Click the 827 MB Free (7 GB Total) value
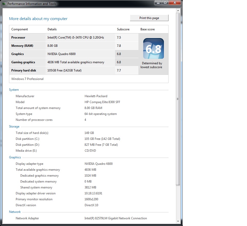 pos(101,145)
